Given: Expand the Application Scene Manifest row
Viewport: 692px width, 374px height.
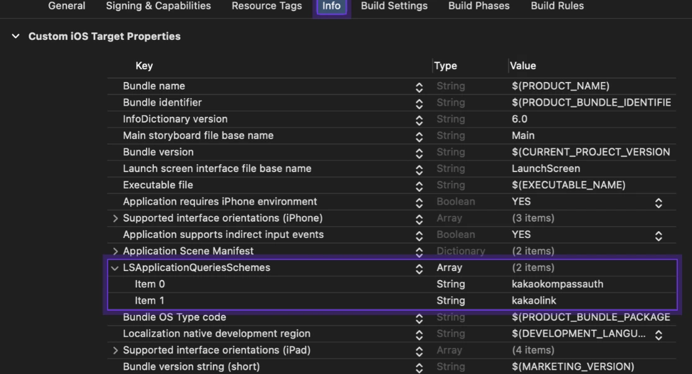Looking at the screenshot, I should coord(115,251).
